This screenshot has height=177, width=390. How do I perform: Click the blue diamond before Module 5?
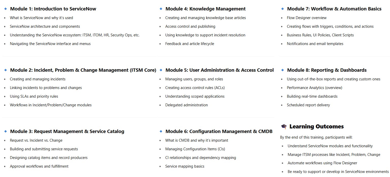click(x=161, y=70)
